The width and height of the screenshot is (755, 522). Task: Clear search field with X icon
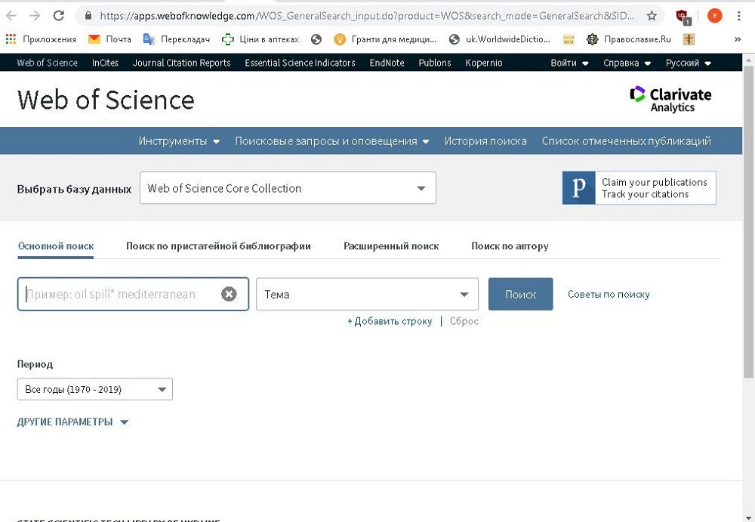tap(230, 294)
